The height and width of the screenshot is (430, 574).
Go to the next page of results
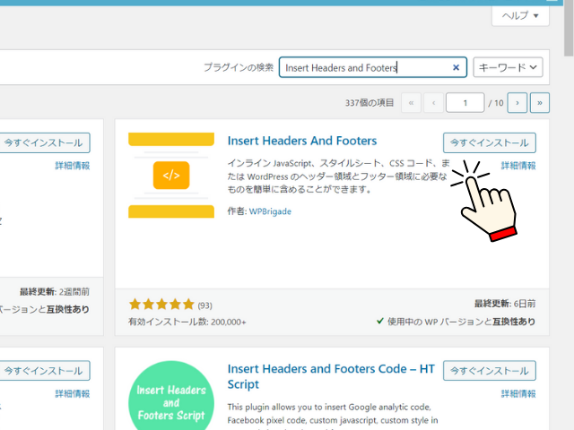coord(517,103)
